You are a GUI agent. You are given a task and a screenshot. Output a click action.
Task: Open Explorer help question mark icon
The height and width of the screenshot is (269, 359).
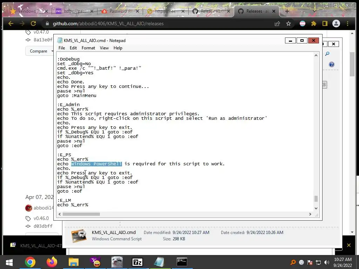[x=332, y=64]
